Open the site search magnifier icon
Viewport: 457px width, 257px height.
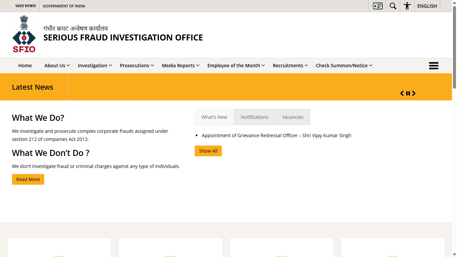(x=393, y=6)
